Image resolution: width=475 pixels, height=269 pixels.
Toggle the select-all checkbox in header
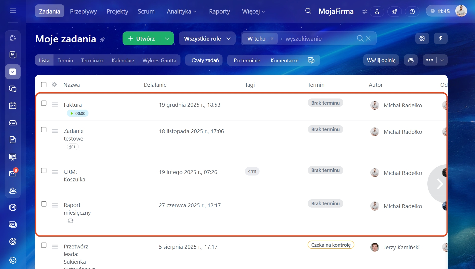(44, 85)
